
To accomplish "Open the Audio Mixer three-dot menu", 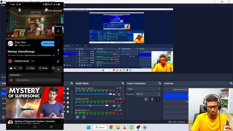I will tap(84, 117).
